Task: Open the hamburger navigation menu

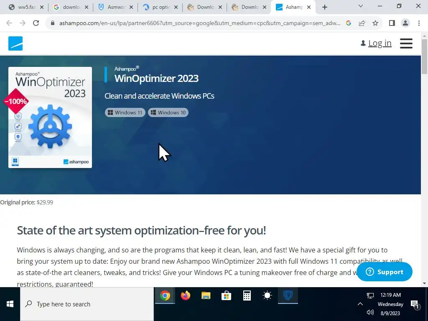Action: click(406, 43)
